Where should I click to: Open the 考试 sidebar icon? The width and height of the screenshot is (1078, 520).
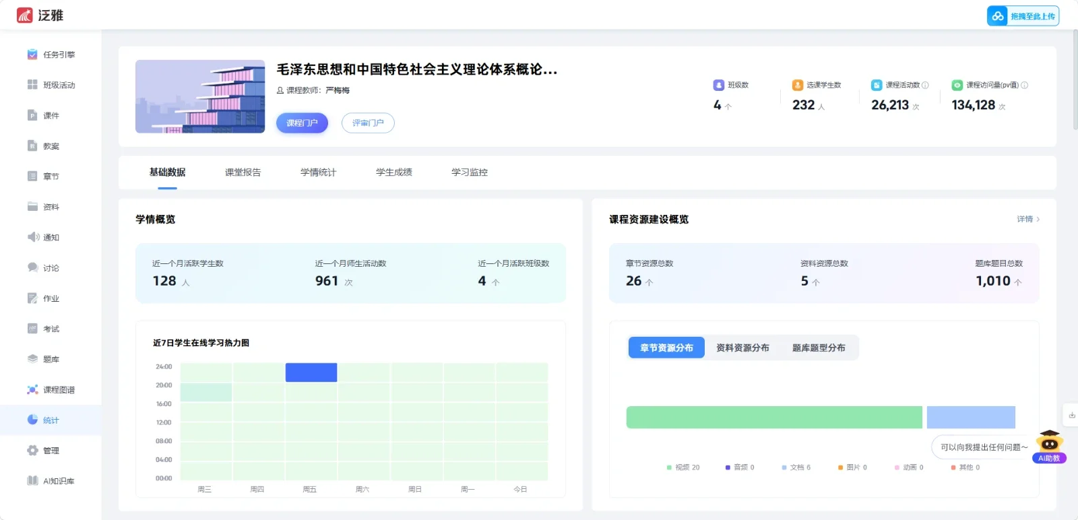coord(32,328)
